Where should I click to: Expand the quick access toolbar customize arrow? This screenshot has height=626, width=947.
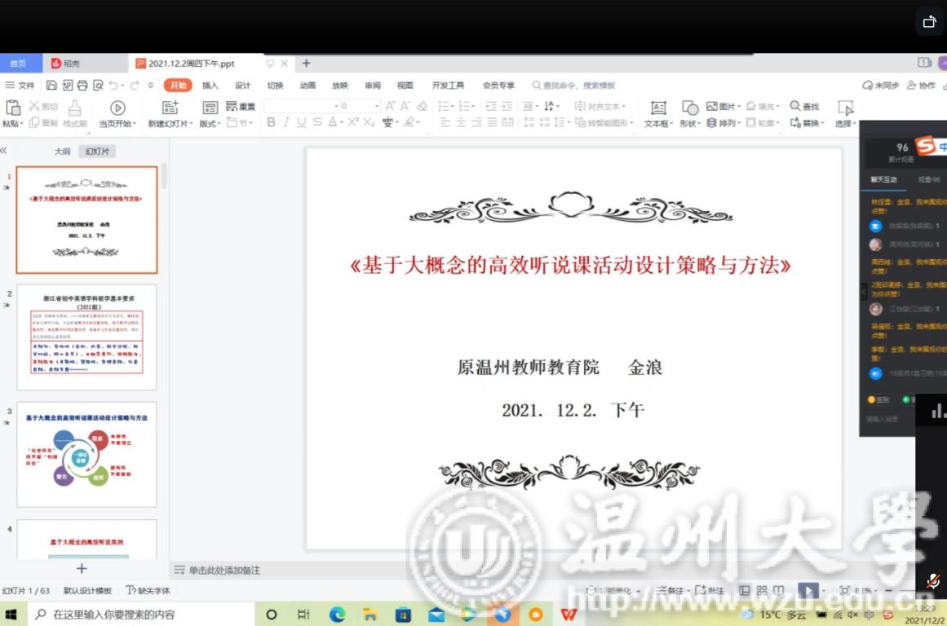pos(150,85)
